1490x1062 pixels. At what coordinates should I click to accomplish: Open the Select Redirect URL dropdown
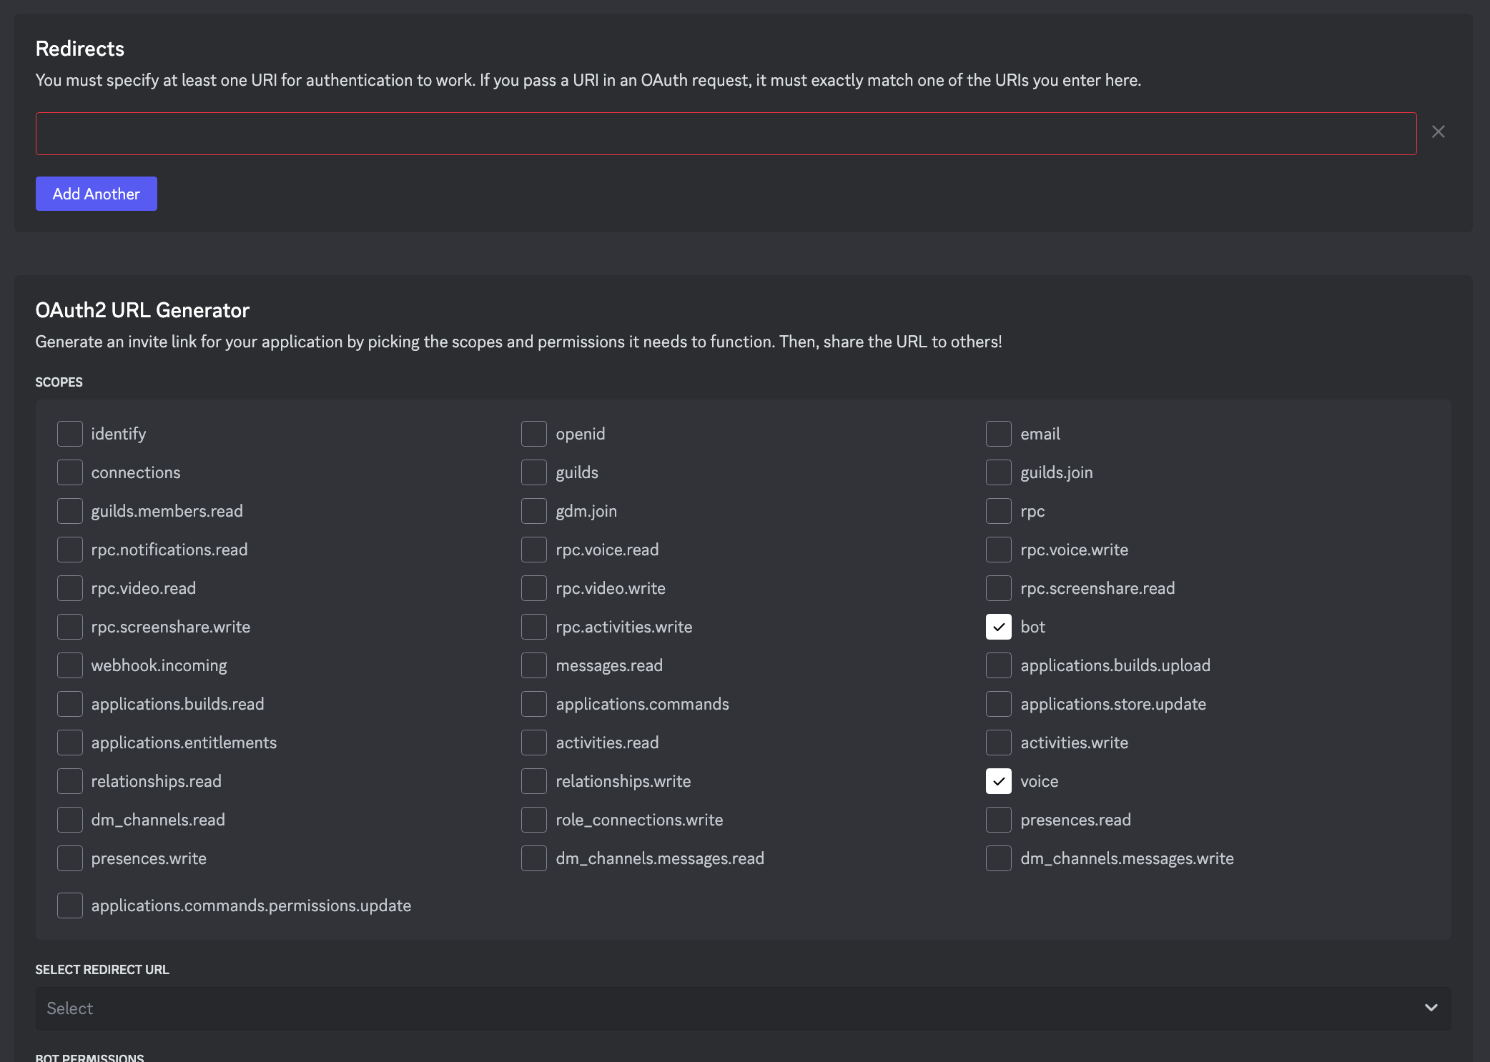[744, 1008]
